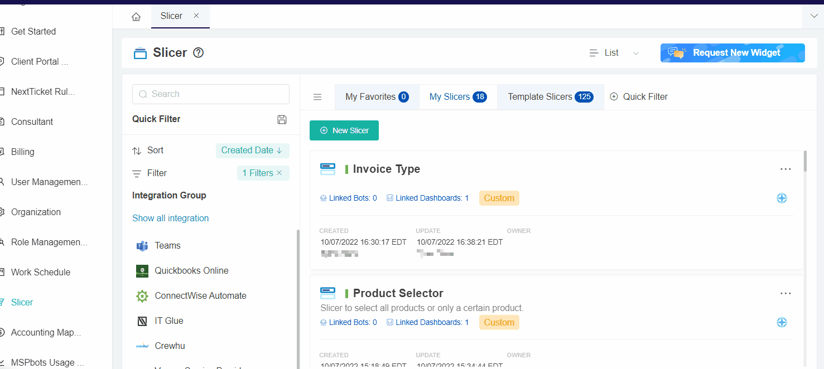The height and width of the screenshot is (369, 824).
Task: Click the globe icon on Invoice Type card
Action: click(x=782, y=198)
